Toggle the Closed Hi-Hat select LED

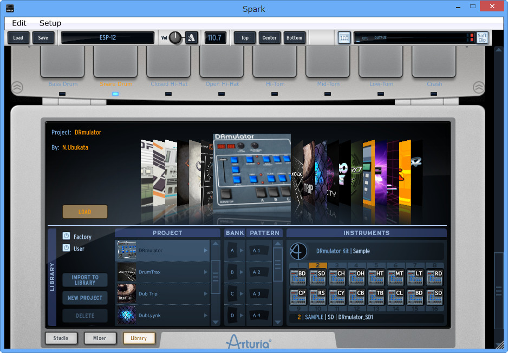[x=168, y=94]
